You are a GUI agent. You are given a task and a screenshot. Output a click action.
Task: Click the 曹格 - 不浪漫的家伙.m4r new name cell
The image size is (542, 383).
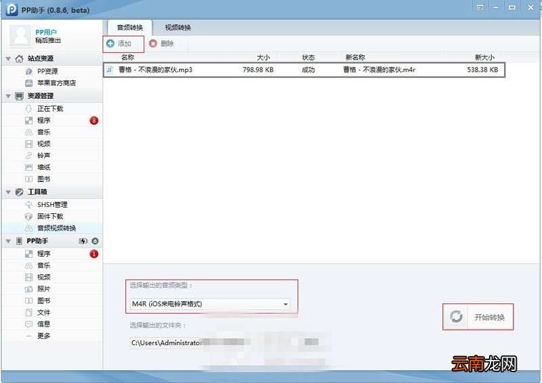tap(379, 70)
